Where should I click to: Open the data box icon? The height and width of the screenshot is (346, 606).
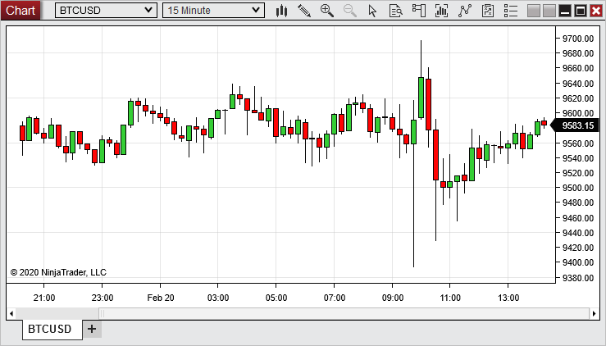coord(396,11)
